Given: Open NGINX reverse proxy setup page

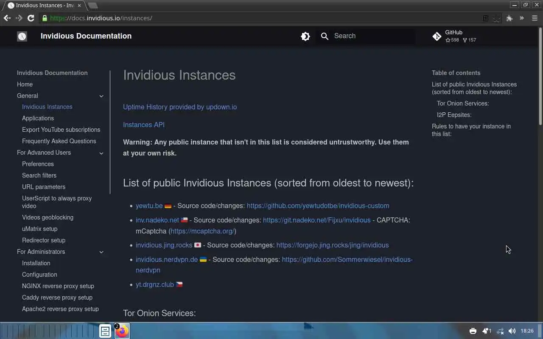Looking at the screenshot, I should [58, 286].
